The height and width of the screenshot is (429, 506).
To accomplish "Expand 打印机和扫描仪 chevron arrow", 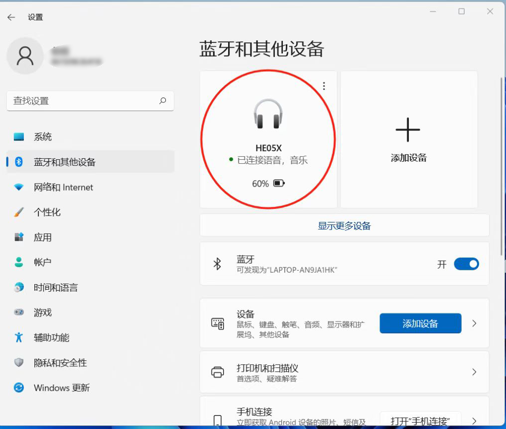I will (474, 372).
